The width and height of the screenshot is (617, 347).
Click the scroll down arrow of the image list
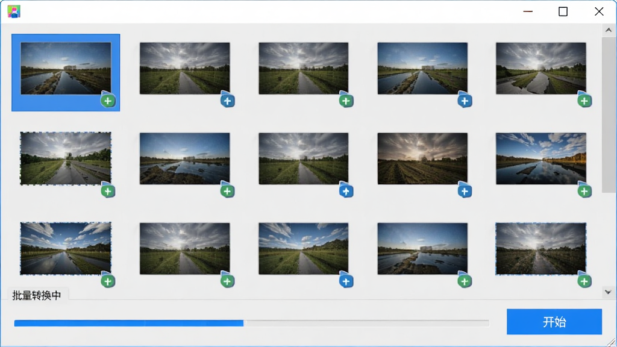click(x=609, y=292)
